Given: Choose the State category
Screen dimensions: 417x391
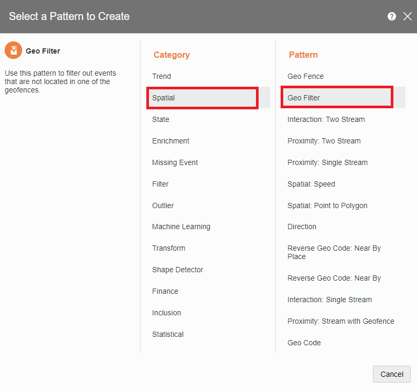Looking at the screenshot, I should pos(161,119).
